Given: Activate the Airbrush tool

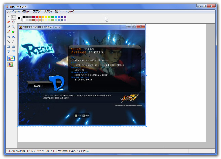Looking at the screenshot, I should tap(8, 37).
